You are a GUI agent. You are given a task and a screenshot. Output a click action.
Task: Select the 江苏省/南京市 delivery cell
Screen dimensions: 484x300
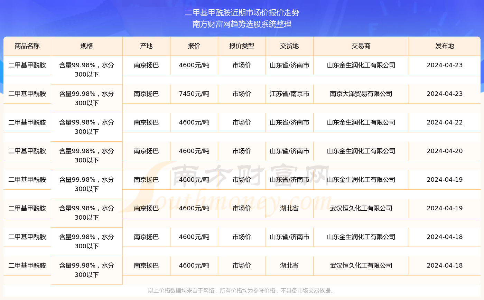coord(289,94)
